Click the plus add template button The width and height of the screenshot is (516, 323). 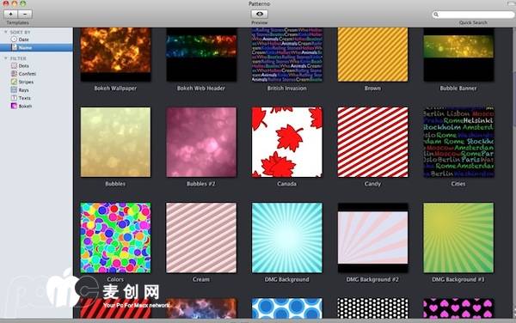(x=11, y=14)
